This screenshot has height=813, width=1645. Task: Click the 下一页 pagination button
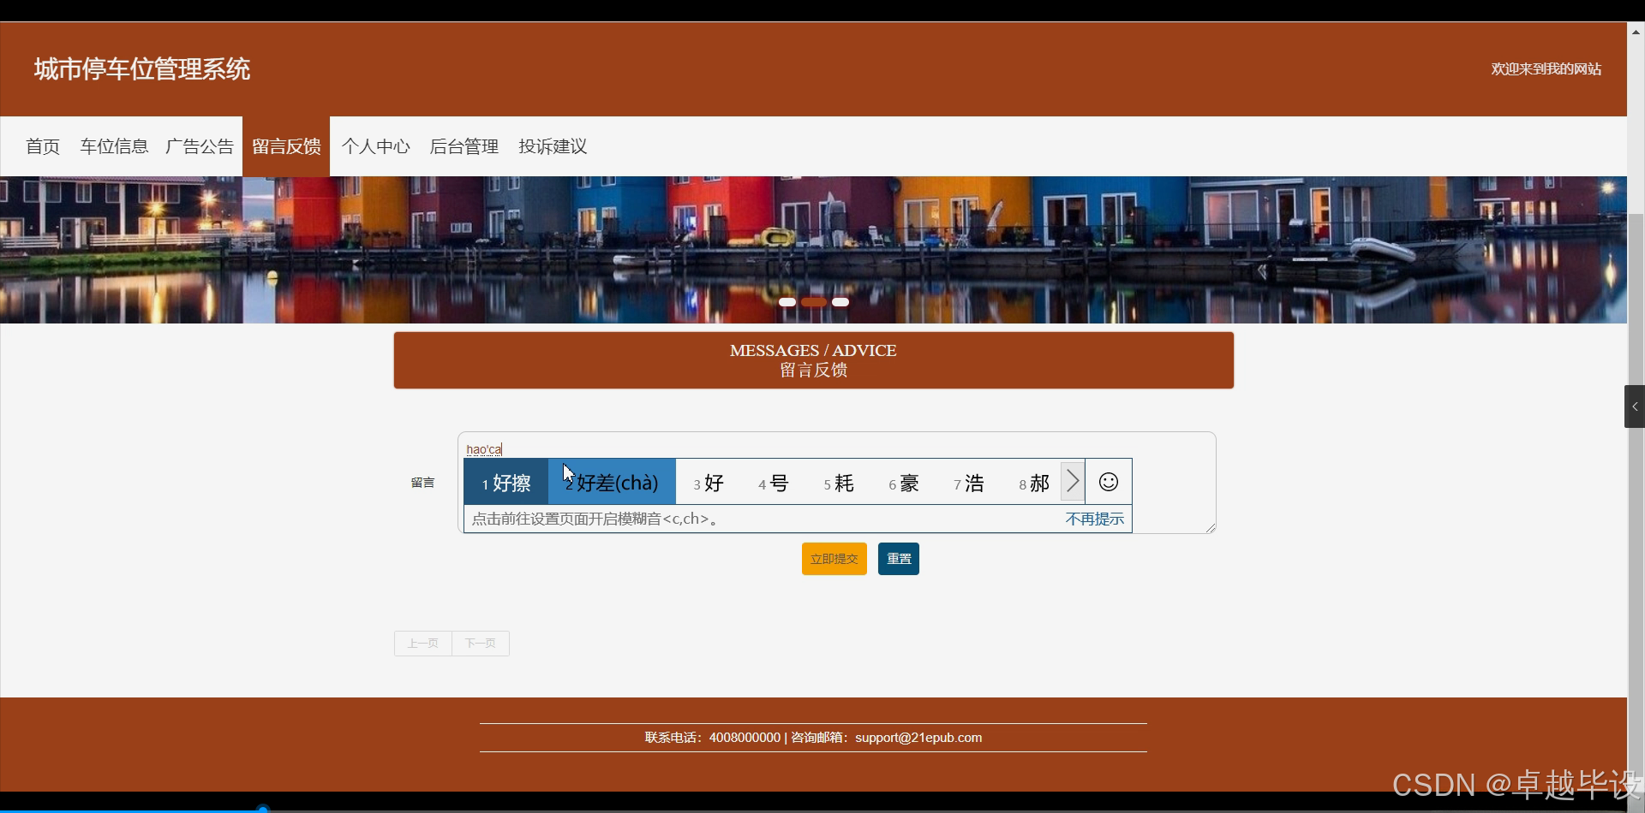click(479, 643)
